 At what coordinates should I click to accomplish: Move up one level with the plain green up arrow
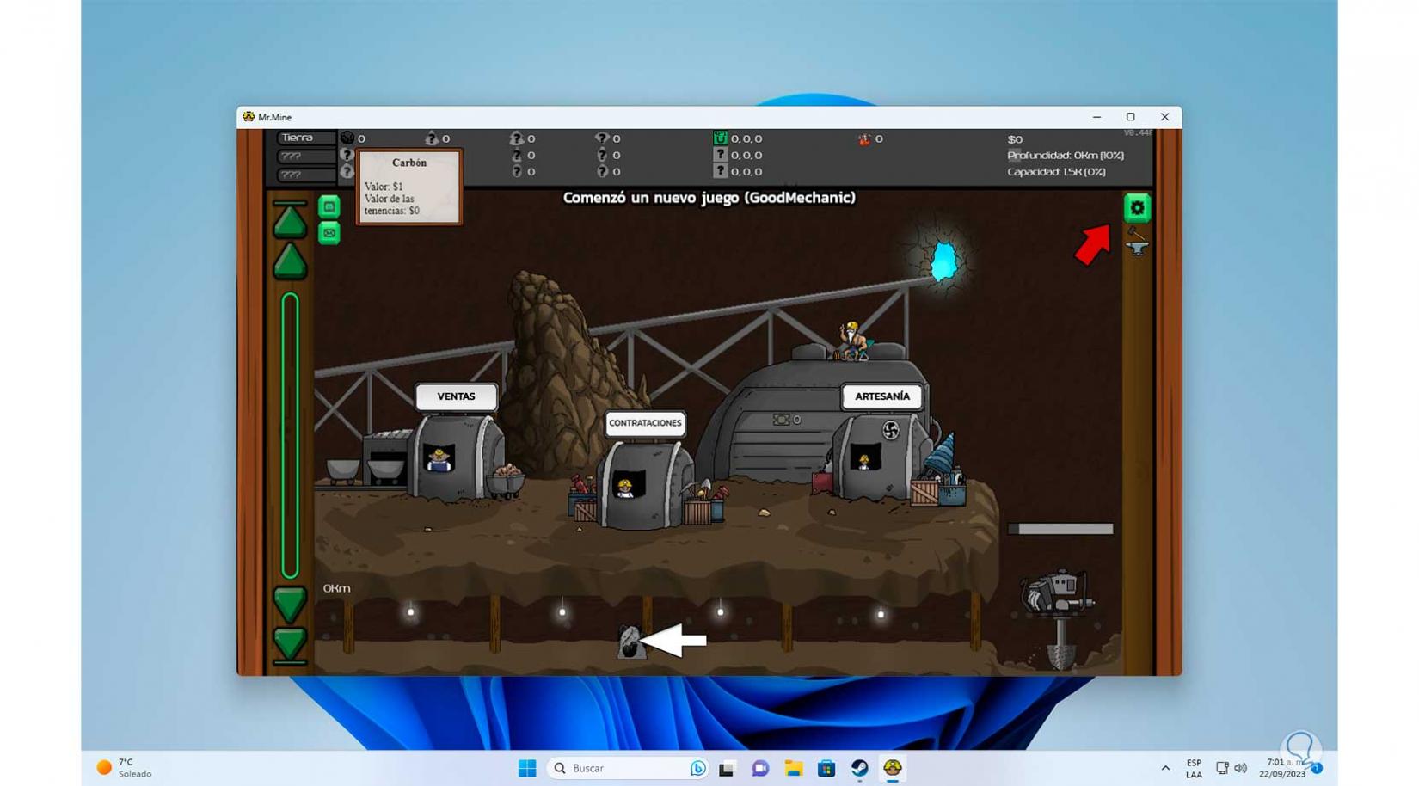pyautogui.click(x=290, y=261)
